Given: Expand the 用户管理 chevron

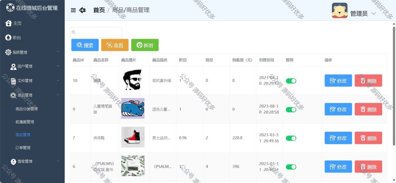Looking at the screenshot, I should pyautogui.click(x=58, y=66).
